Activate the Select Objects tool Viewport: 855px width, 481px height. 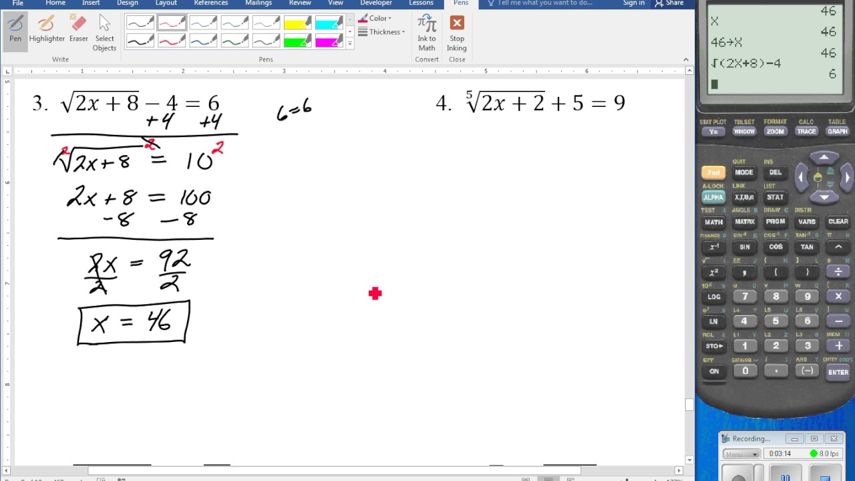[x=104, y=33]
